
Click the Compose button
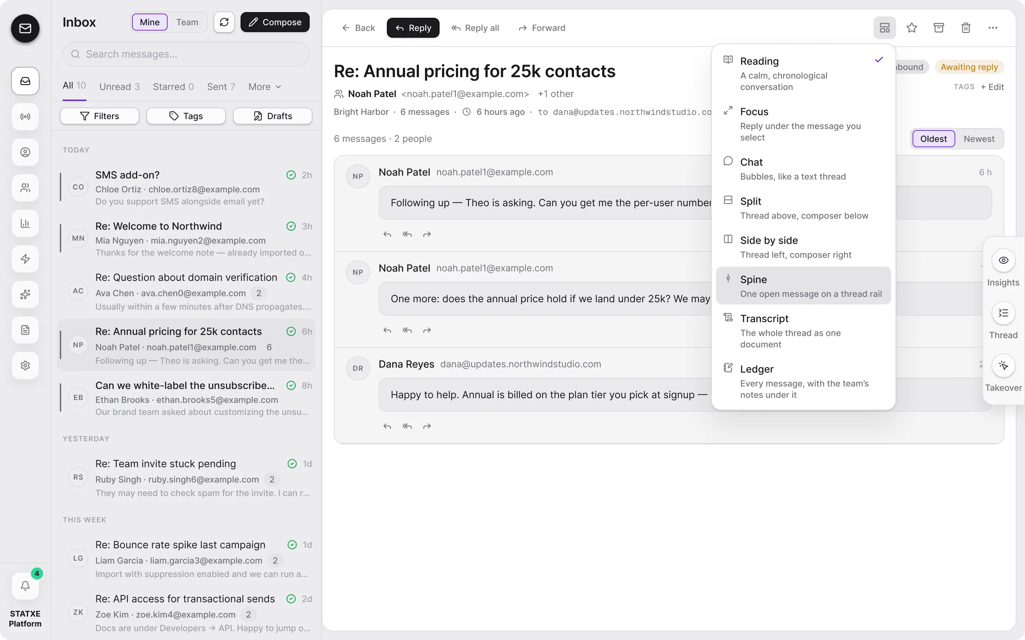pyautogui.click(x=275, y=22)
